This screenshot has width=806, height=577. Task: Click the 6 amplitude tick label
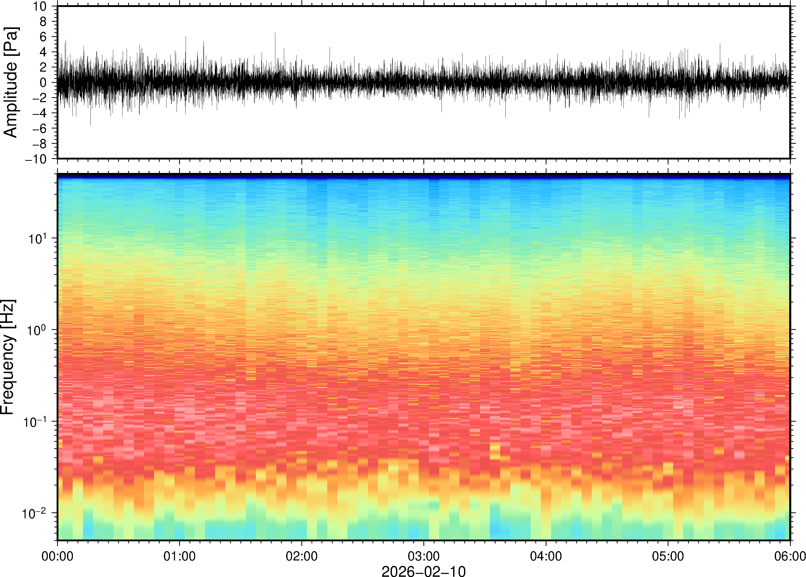(x=43, y=37)
